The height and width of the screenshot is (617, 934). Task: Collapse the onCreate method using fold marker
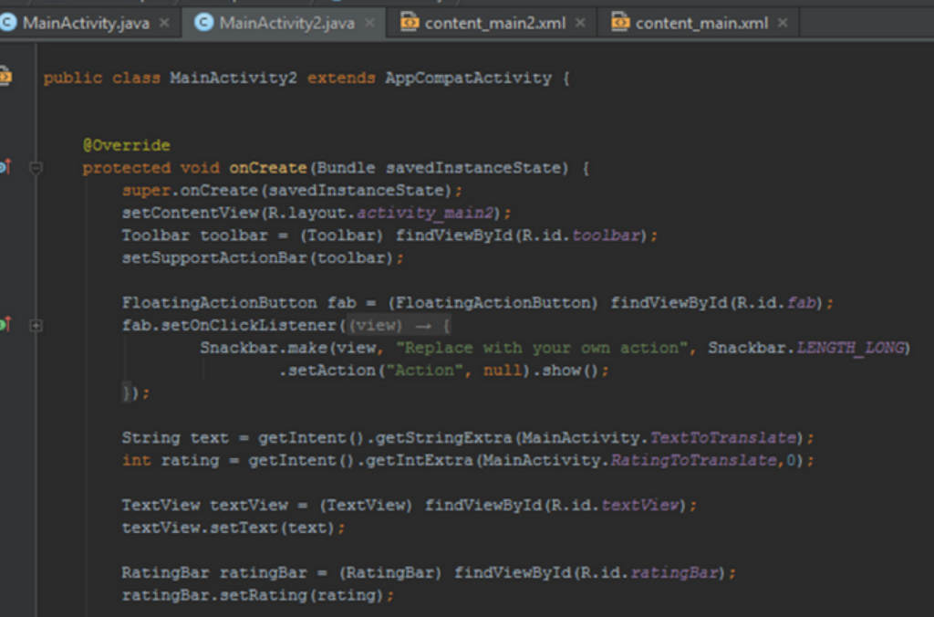tap(36, 168)
